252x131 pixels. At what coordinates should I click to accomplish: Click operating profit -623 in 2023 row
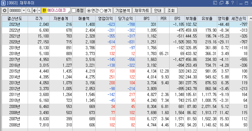pyautogui.click(x=111, y=24)
